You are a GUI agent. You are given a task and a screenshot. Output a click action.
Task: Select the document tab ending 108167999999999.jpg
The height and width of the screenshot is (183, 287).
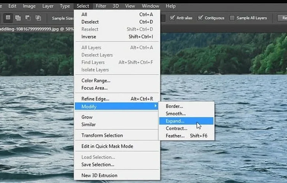(37, 29)
